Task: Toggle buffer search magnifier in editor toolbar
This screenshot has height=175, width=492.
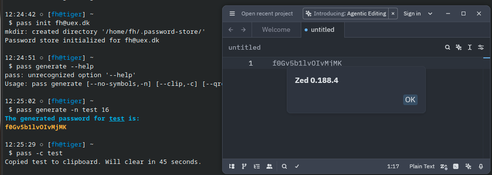Action: 448,47
